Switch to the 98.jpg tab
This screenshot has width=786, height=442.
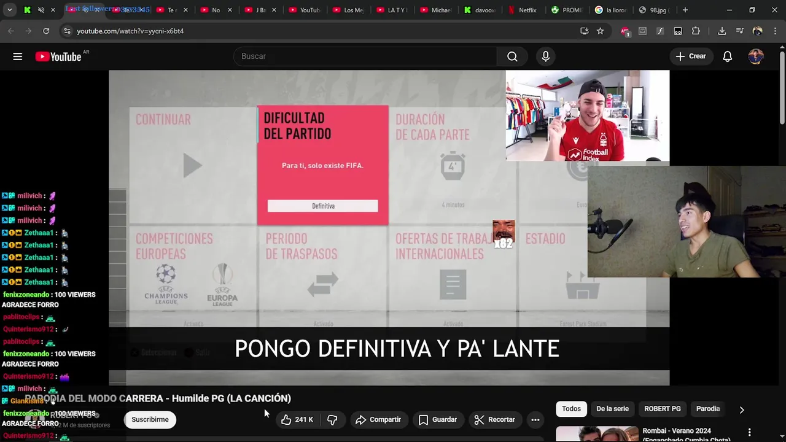pyautogui.click(x=655, y=10)
